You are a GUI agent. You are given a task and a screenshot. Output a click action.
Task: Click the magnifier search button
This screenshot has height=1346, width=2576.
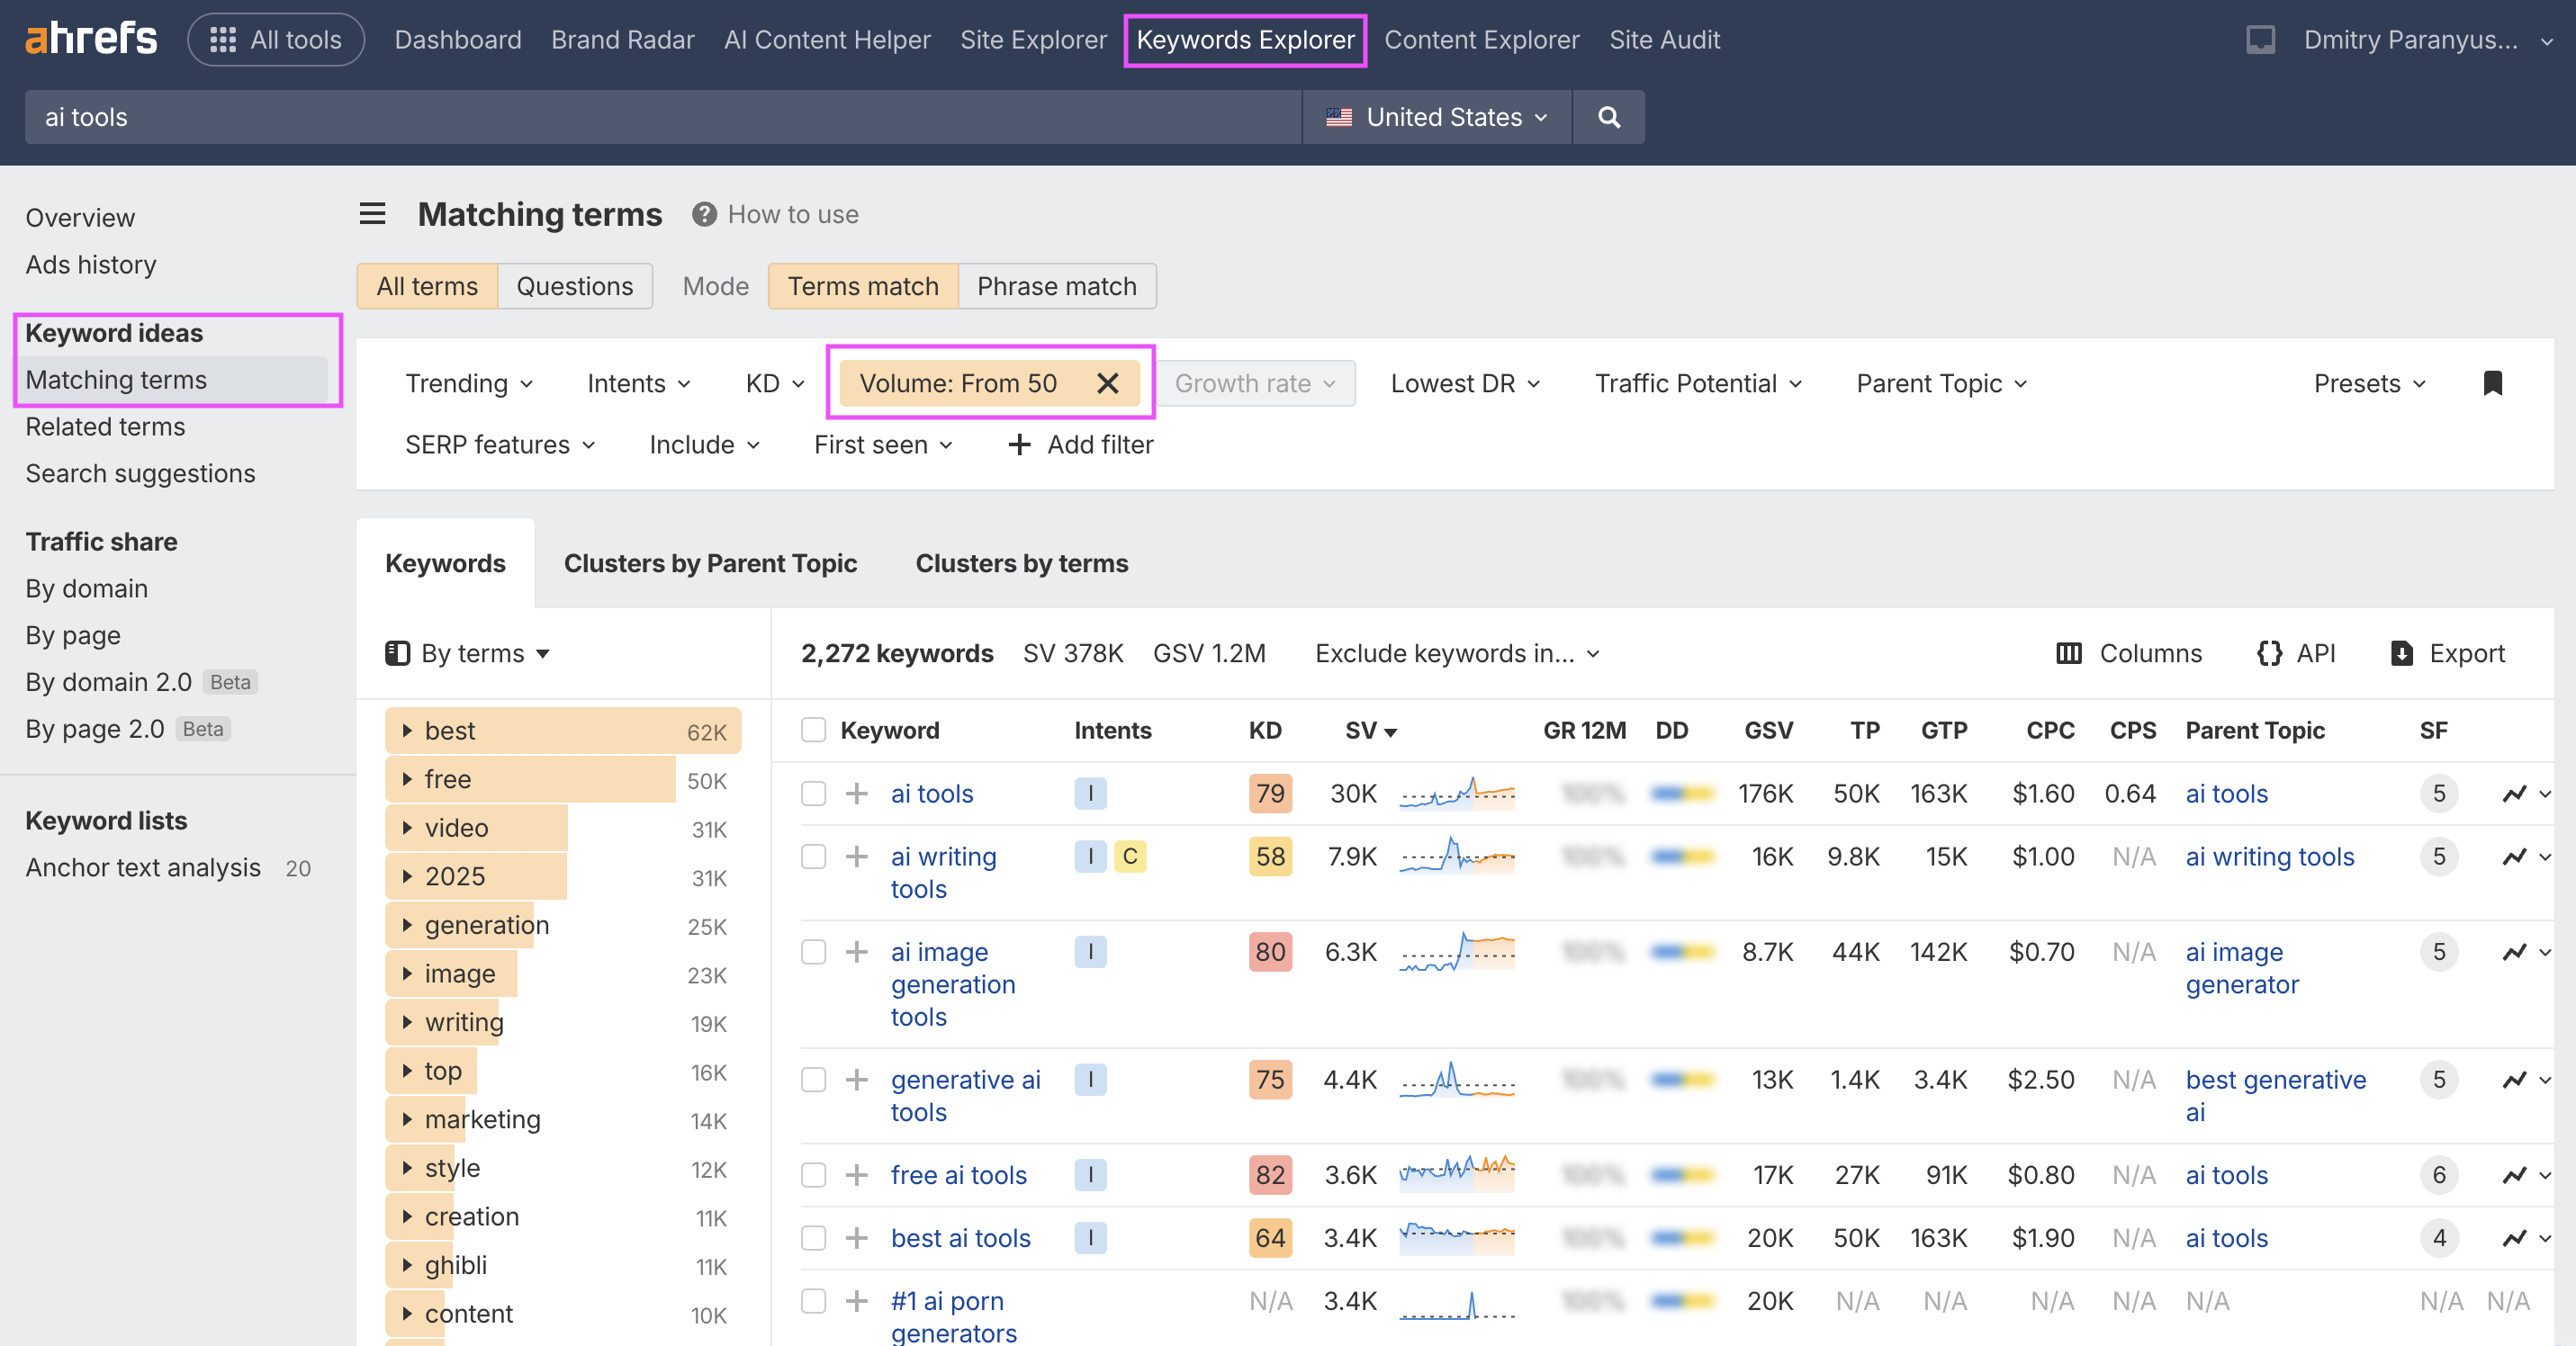pyautogui.click(x=1609, y=117)
